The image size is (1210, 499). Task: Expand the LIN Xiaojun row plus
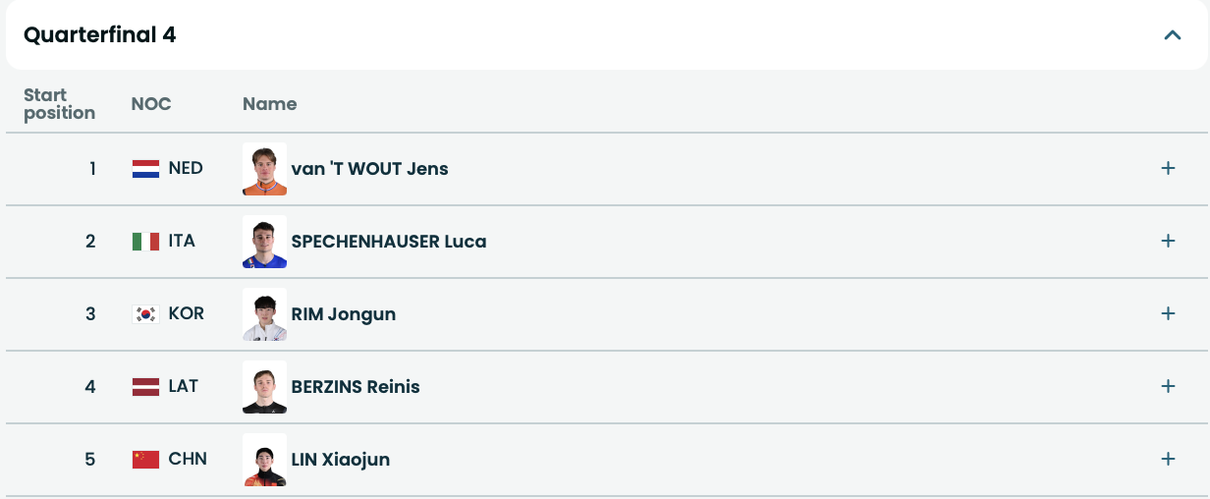click(x=1168, y=459)
